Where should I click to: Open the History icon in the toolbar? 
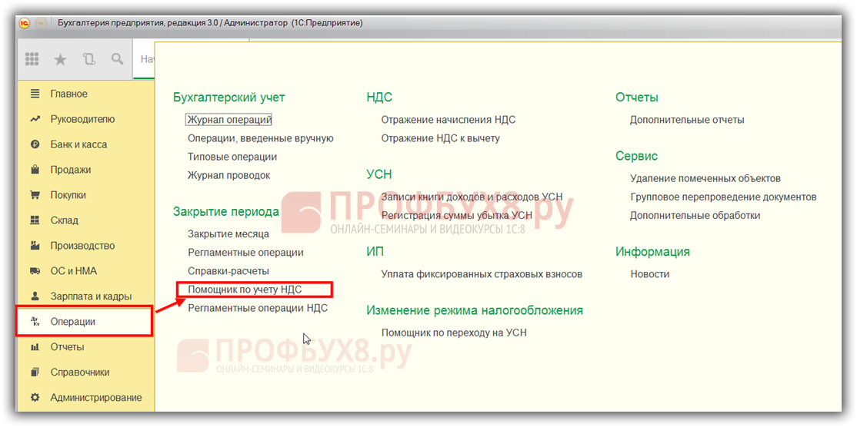[x=88, y=59]
